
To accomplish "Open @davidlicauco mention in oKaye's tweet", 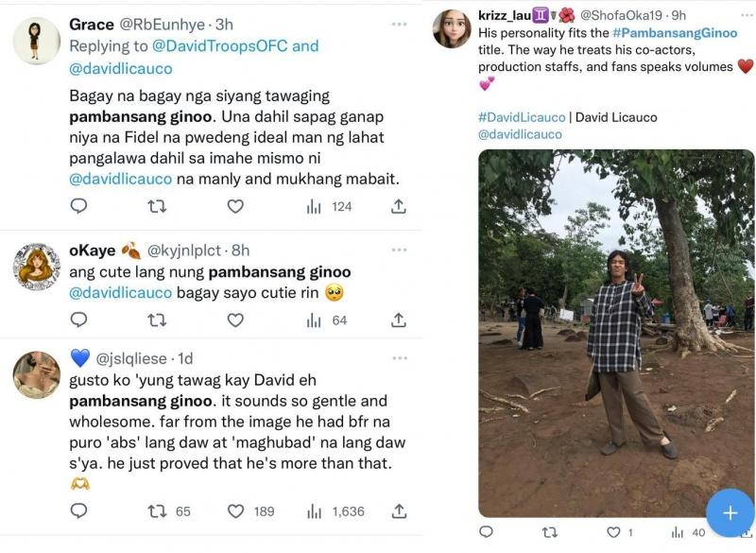I will click(x=121, y=293).
